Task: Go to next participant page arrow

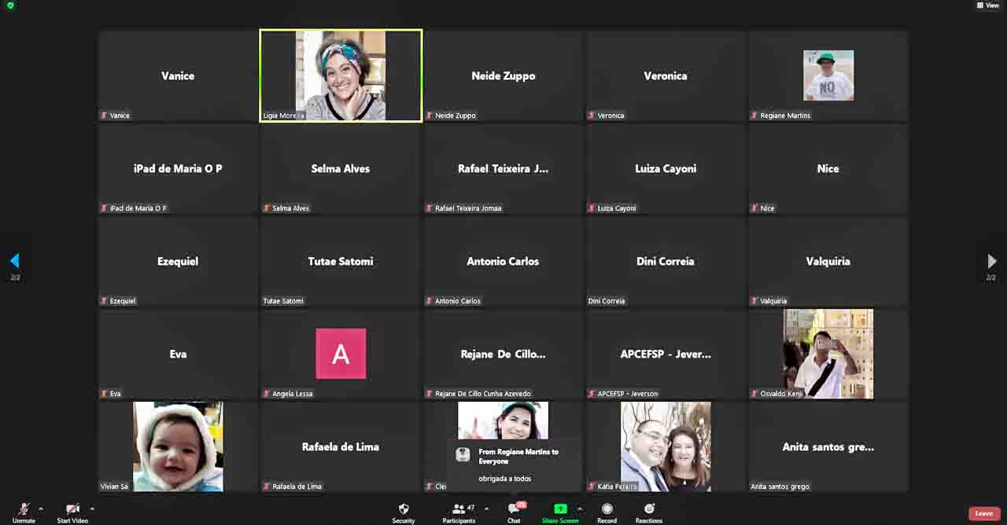Action: (x=991, y=261)
